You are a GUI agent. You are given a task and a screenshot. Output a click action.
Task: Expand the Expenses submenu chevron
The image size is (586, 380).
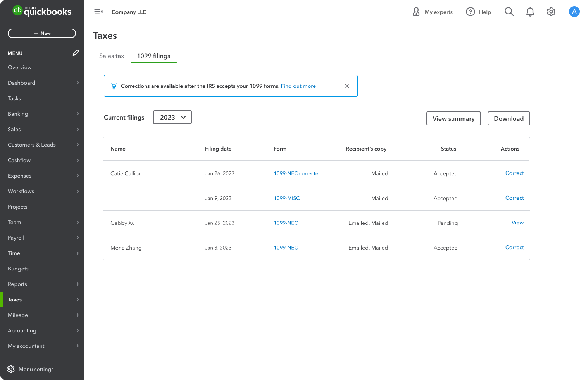(78, 176)
